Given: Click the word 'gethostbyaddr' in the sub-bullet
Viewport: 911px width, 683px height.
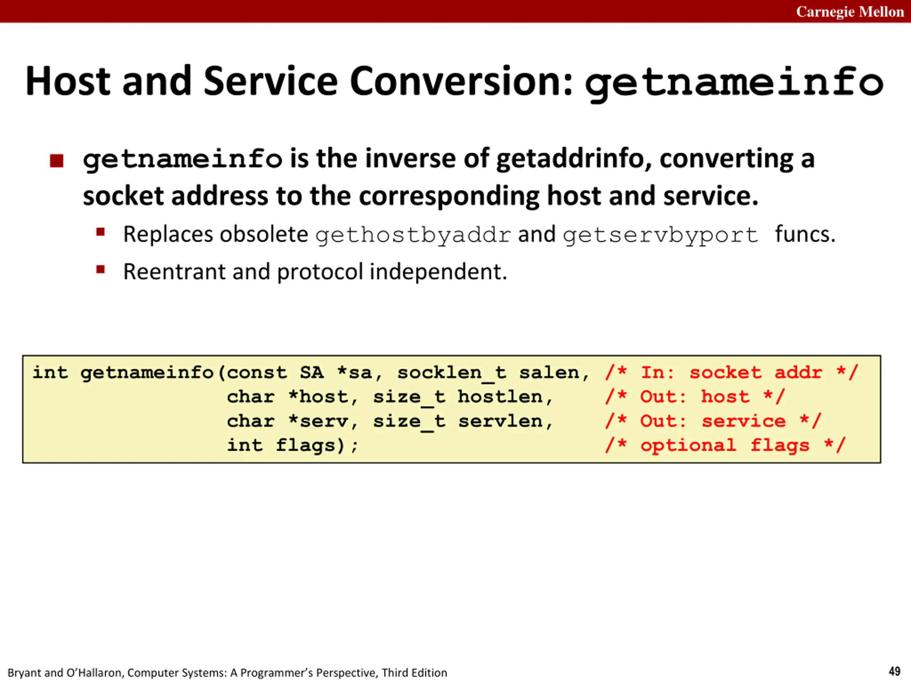Looking at the screenshot, I should pos(413,235).
